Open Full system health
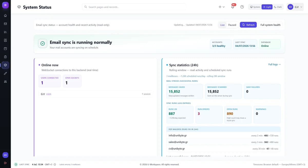The image size is (308, 168). coord(270,25)
